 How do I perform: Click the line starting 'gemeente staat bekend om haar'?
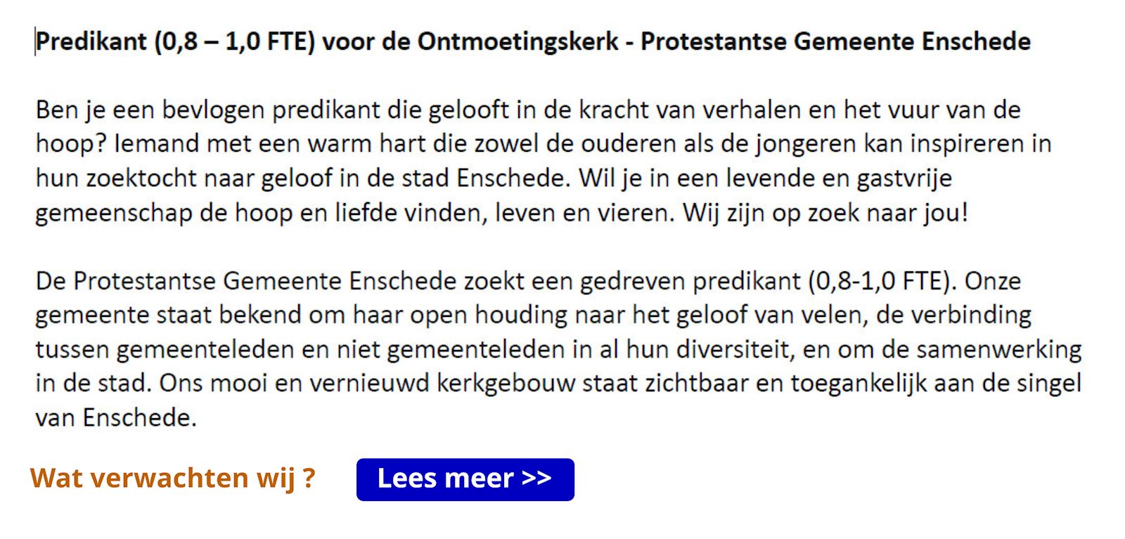point(534,316)
